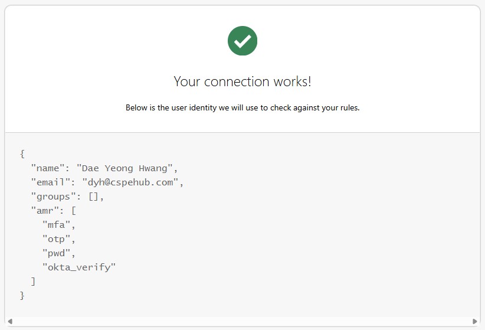This screenshot has width=485, height=330.
Task: Click the empty groups array brackets
Action: tap(93, 197)
